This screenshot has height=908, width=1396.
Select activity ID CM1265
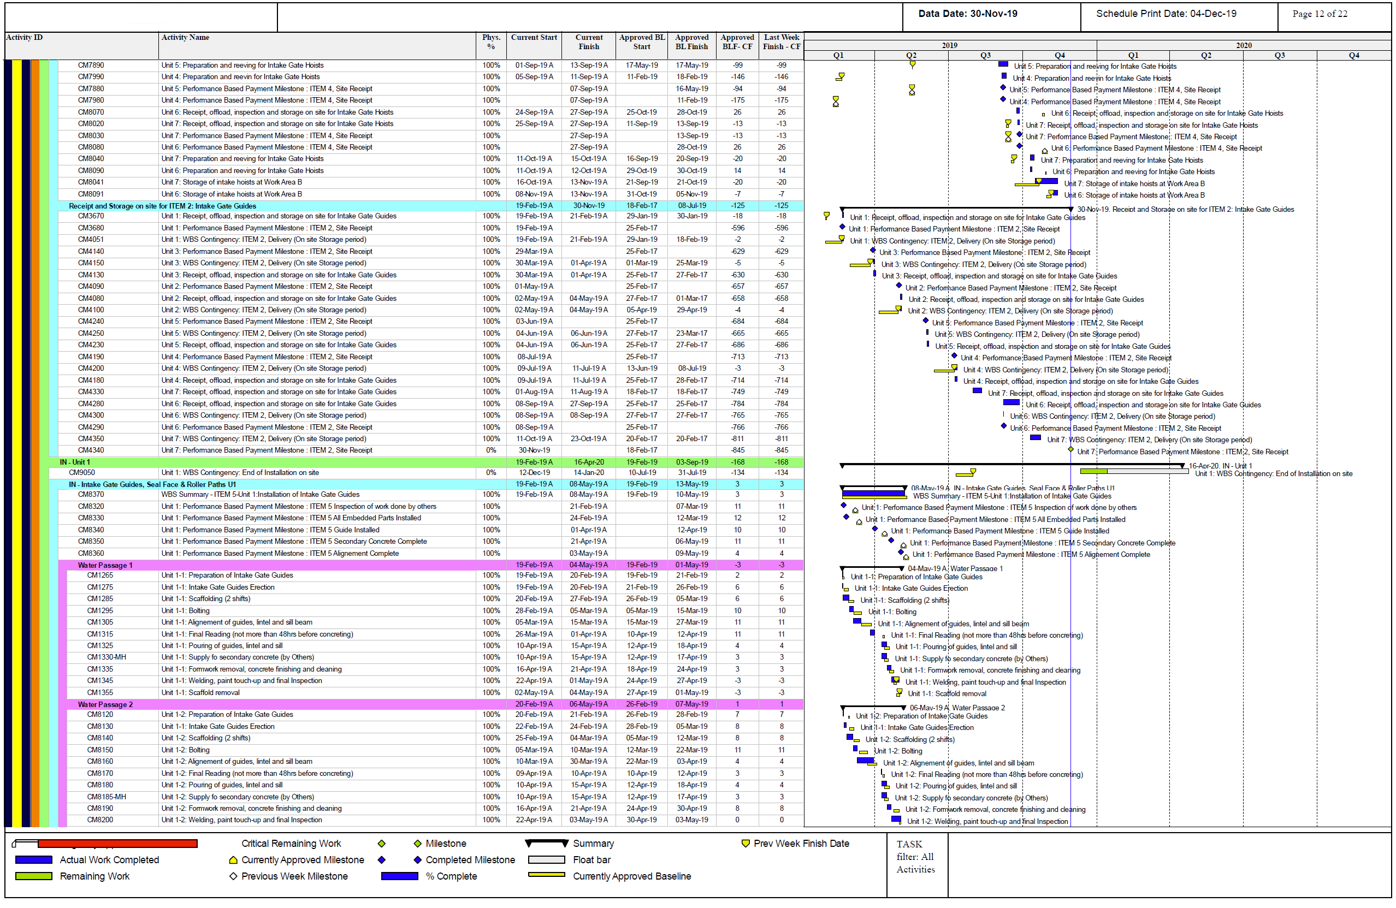tap(100, 575)
